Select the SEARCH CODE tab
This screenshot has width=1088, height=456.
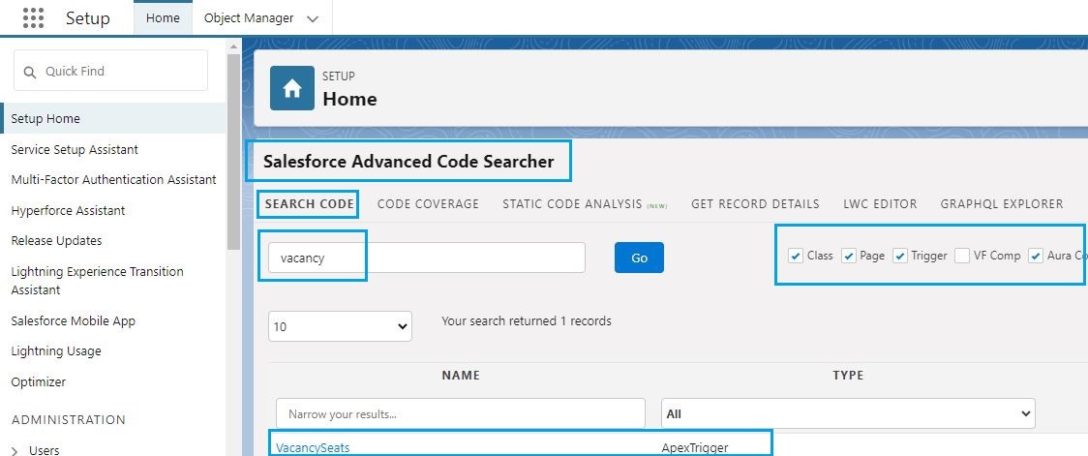coord(310,204)
